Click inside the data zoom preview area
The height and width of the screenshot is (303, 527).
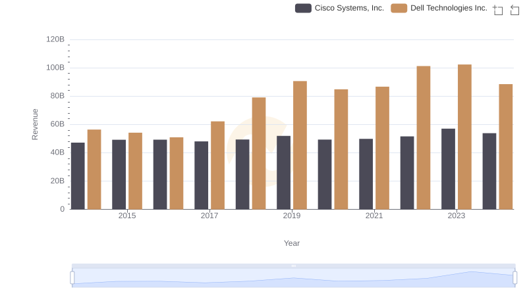pyautogui.click(x=293, y=278)
